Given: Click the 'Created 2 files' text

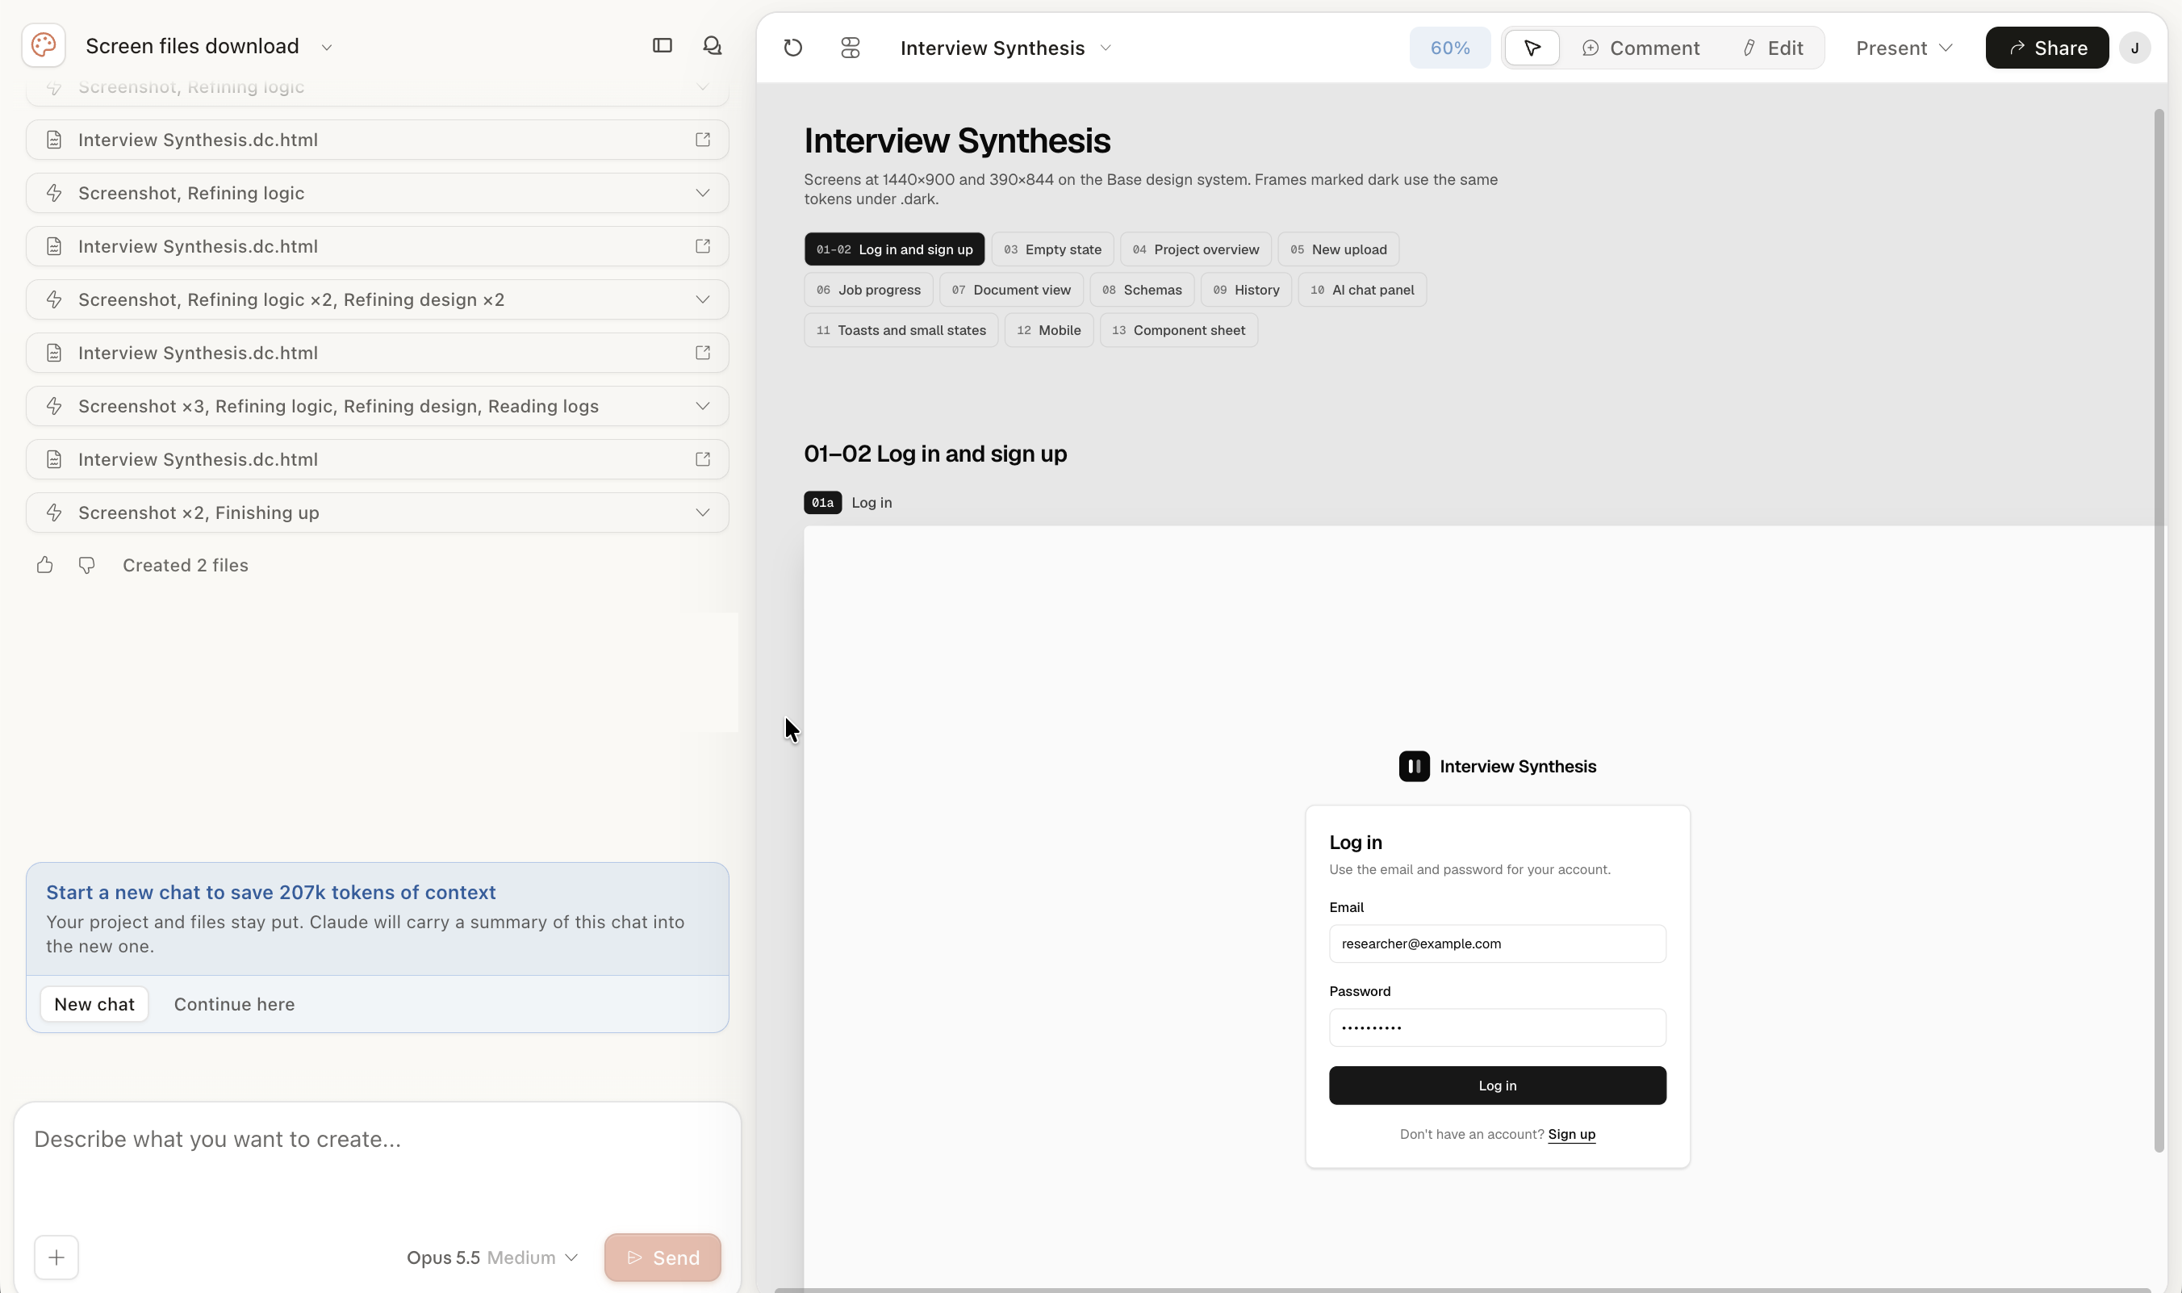Looking at the screenshot, I should point(186,566).
